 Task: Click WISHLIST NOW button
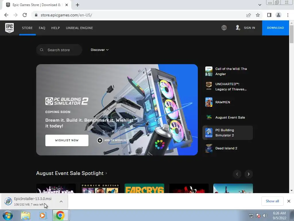(67, 140)
